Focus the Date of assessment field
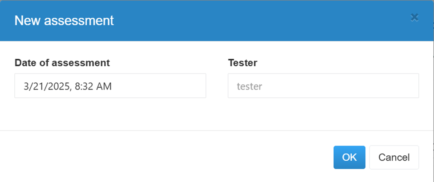This screenshot has width=434, height=182. coord(110,86)
